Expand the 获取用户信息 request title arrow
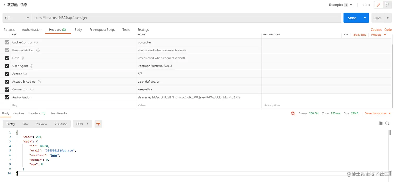The image size is (394, 182). tap(5, 5)
